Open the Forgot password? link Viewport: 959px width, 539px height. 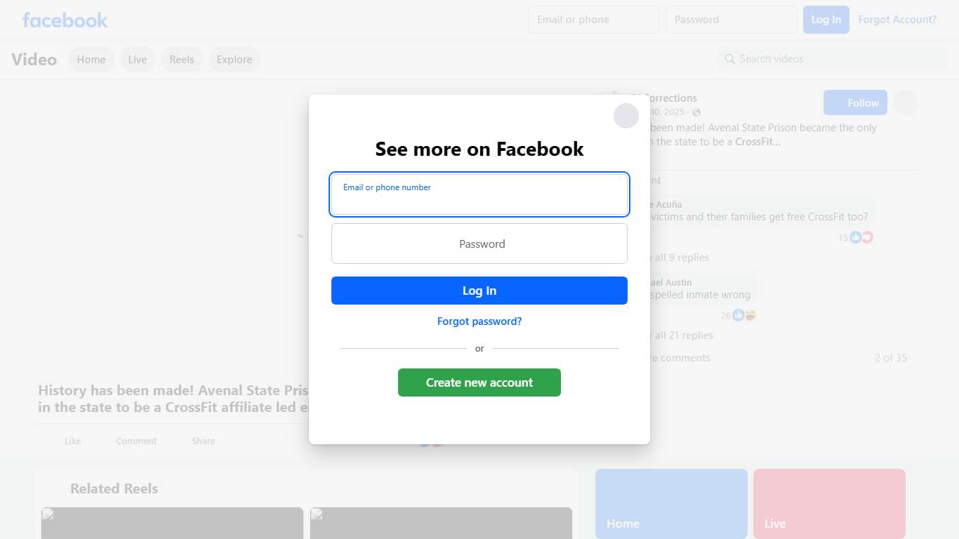click(479, 321)
